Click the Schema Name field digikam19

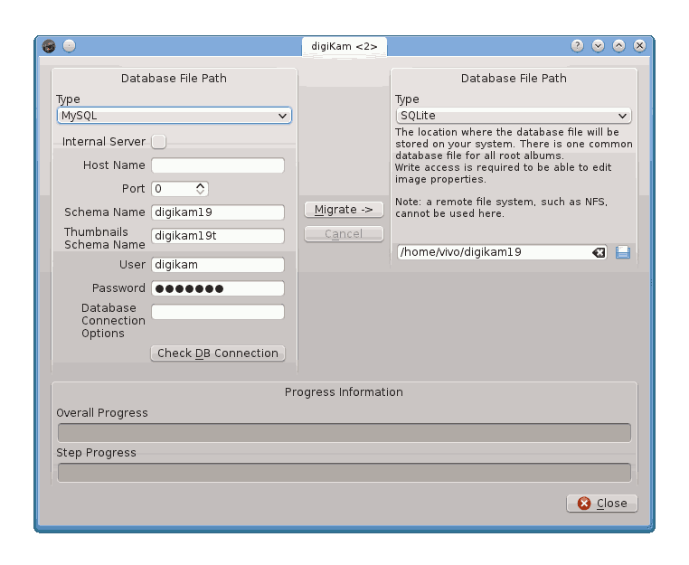click(x=217, y=212)
